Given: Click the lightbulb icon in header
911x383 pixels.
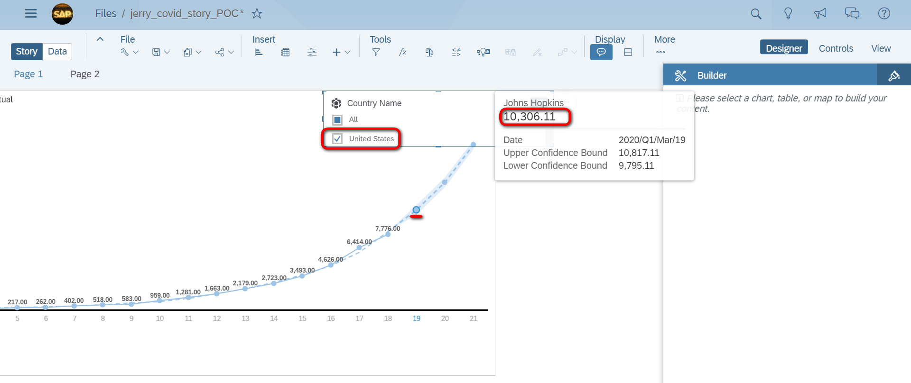Looking at the screenshot, I should [x=788, y=13].
